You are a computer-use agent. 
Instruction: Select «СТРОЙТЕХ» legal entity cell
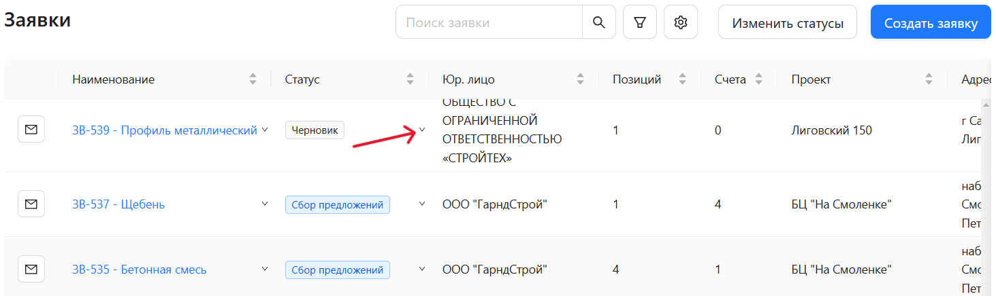pyautogui.click(x=502, y=130)
